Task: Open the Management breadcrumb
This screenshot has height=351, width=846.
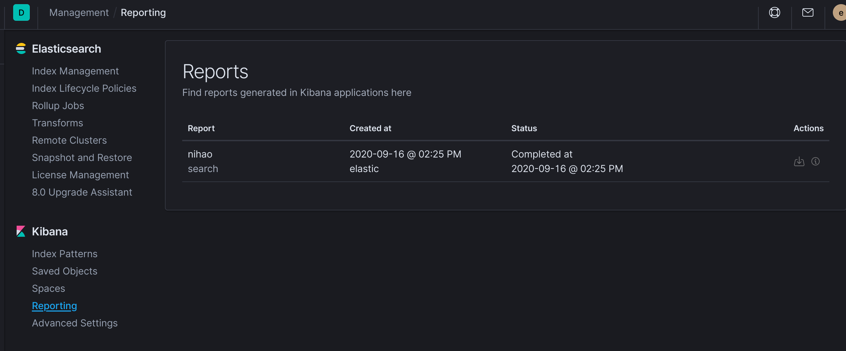Action: [79, 12]
